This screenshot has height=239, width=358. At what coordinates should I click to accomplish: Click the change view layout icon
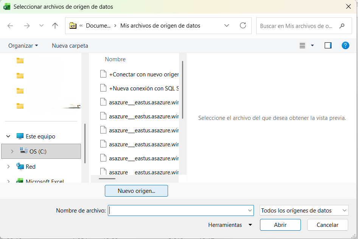(x=302, y=45)
